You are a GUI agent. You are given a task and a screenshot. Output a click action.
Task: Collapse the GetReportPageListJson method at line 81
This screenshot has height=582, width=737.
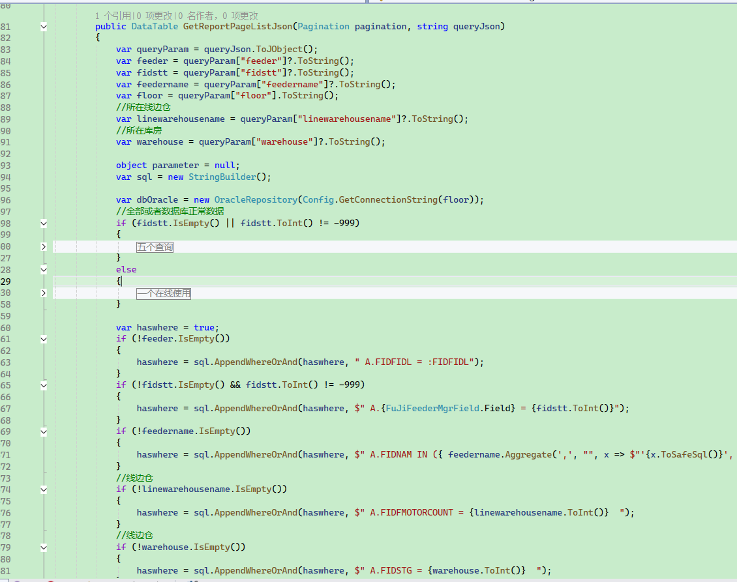tap(44, 27)
